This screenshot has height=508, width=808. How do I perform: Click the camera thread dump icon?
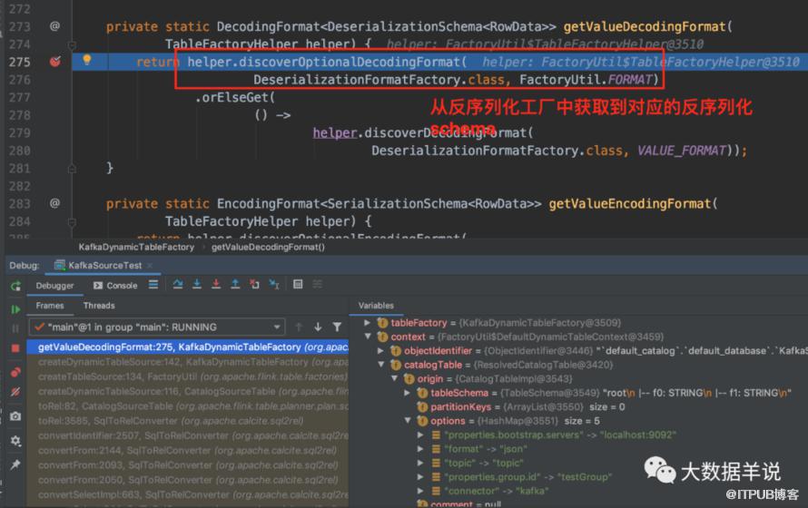coord(15,415)
